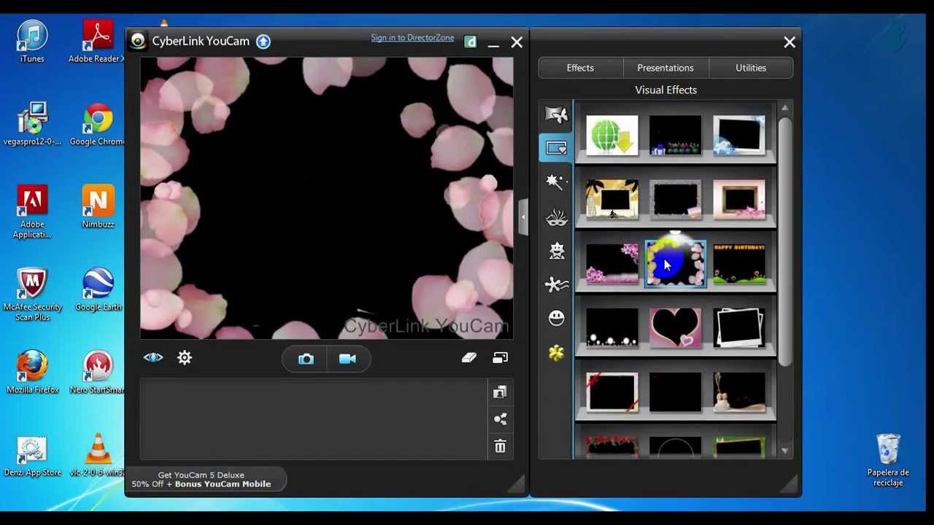Switch to the Presentations tab
The image size is (934, 525).
[665, 68]
